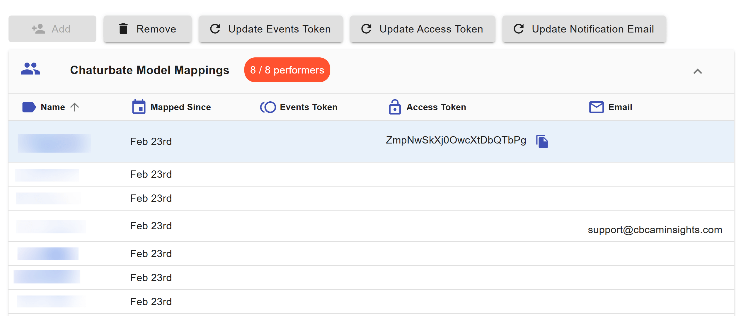
Task: Click the 8 / 8 performers badge
Action: click(x=287, y=70)
